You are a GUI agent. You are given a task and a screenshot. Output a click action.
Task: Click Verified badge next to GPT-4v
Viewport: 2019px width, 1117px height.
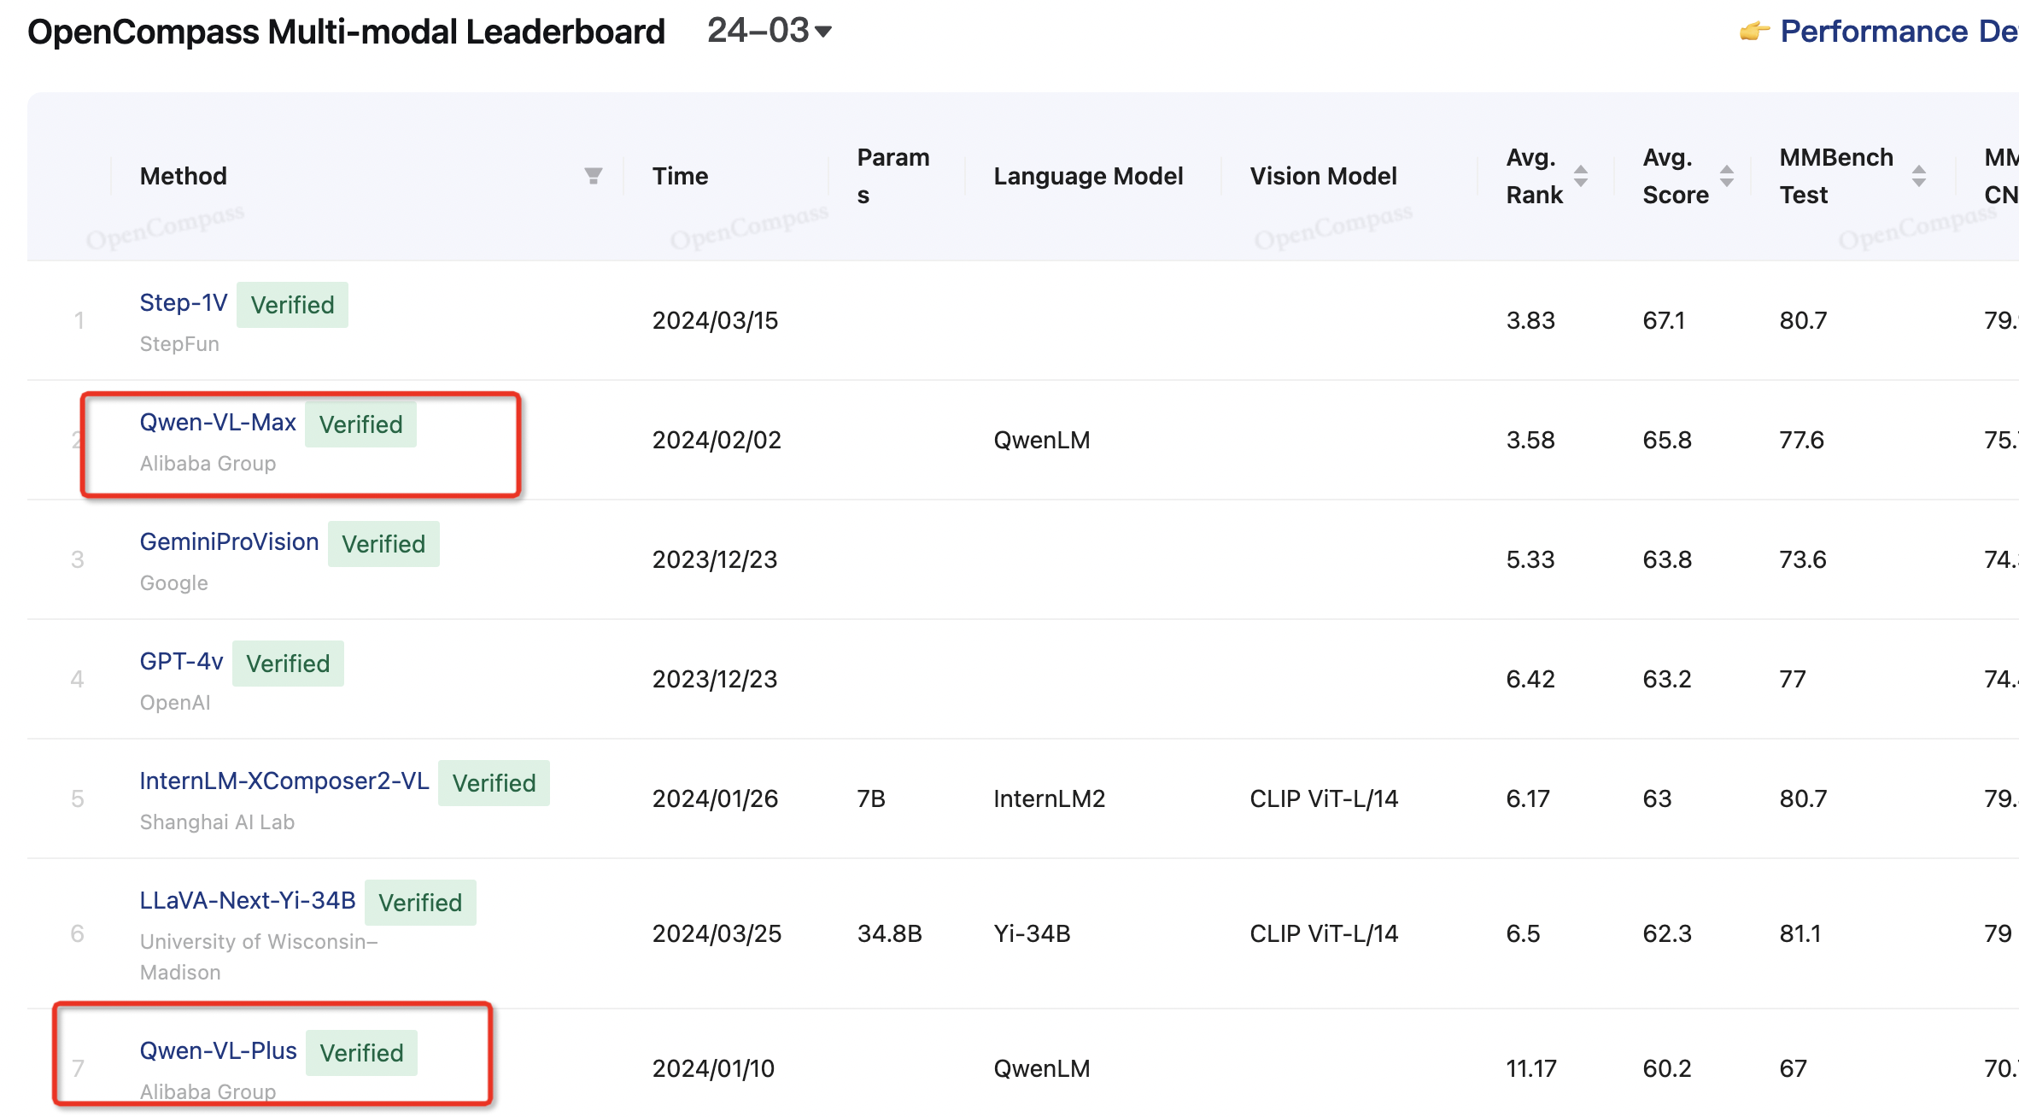288,664
